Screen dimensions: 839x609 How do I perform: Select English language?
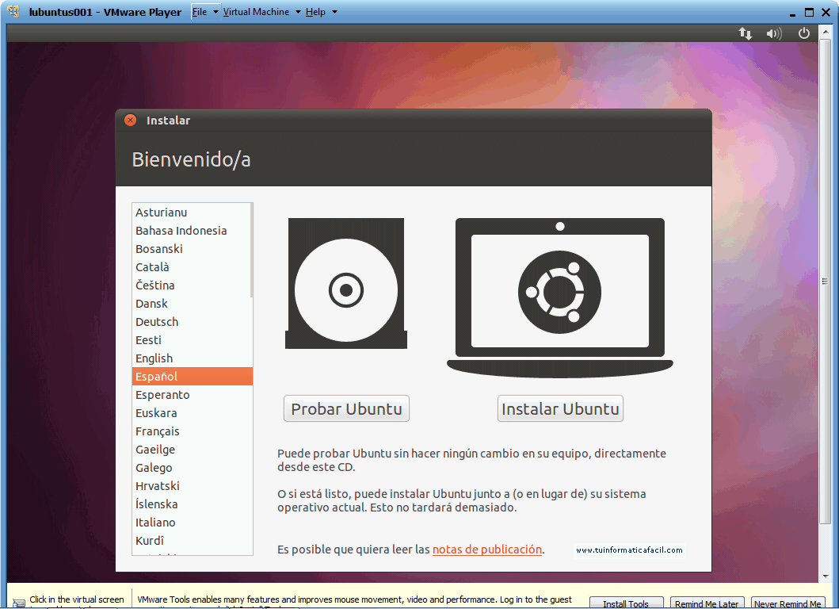(192, 358)
